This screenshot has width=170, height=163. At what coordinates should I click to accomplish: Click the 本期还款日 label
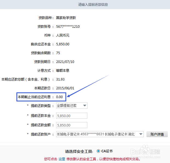tap(42, 88)
